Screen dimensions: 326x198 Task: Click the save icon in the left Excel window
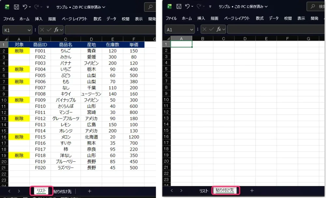pos(16,6)
